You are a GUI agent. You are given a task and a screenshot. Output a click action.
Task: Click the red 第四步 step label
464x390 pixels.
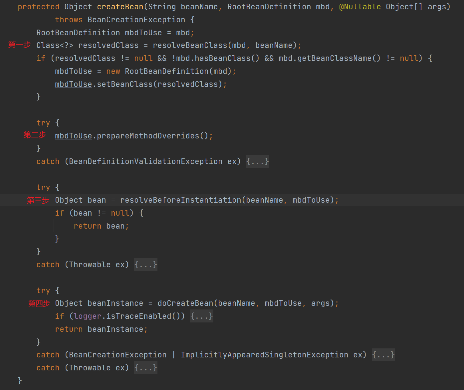tap(39, 303)
